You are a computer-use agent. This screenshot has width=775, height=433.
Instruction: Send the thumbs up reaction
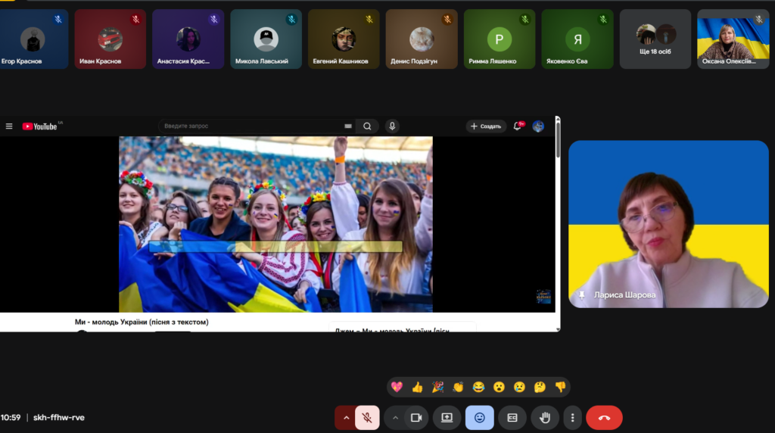(417, 387)
